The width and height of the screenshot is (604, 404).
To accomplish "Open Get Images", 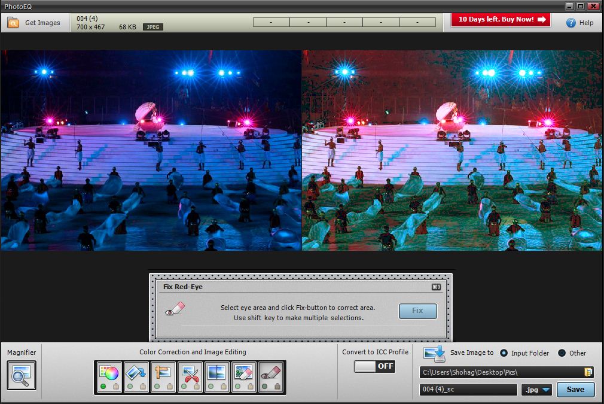I will [x=34, y=23].
